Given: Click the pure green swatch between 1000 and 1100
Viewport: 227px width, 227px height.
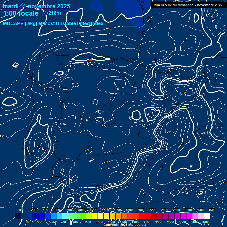Looking at the screenshot, I should pos(83,216).
